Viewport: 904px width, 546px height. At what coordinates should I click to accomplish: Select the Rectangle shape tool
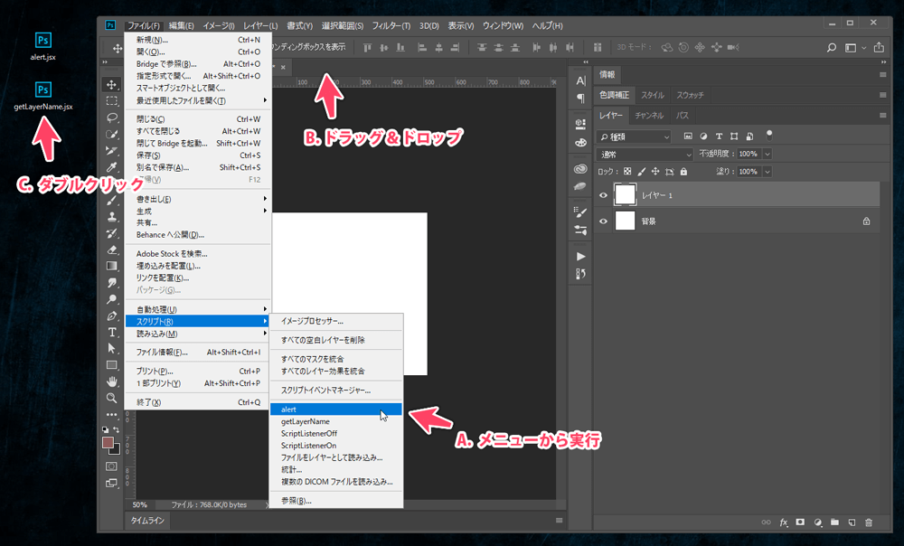pos(112,365)
